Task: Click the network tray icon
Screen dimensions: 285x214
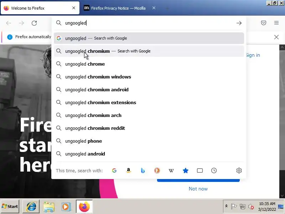Action: 243,207
